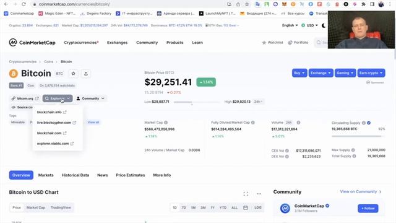Click the browser share page icon
Image resolution: width=396 pixels, height=223 pixels.
[238, 4]
